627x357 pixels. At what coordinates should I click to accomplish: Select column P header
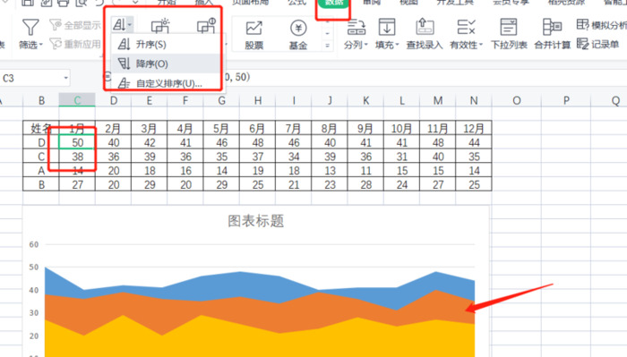click(x=566, y=100)
